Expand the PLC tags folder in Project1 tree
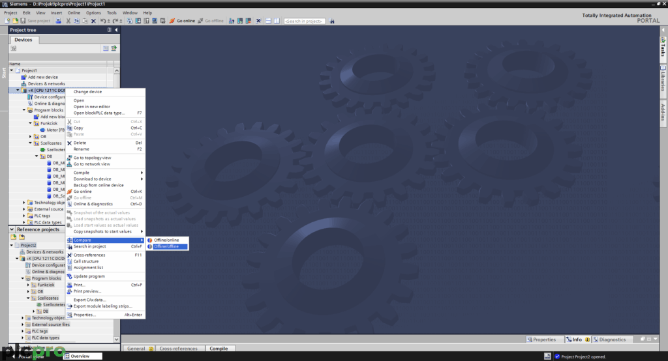Viewport: 668px width, 361px height. point(24,216)
